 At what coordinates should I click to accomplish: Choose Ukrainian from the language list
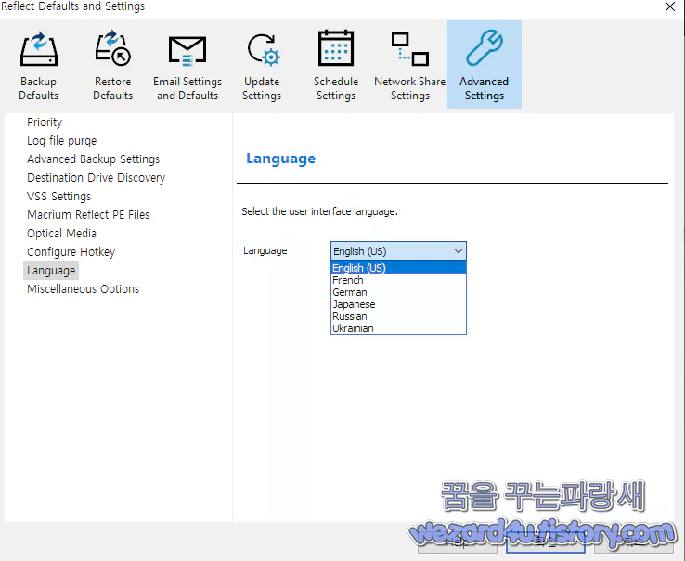click(398, 328)
